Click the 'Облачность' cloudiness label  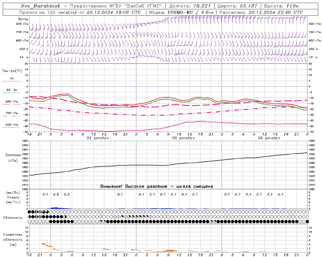[x=13, y=218]
